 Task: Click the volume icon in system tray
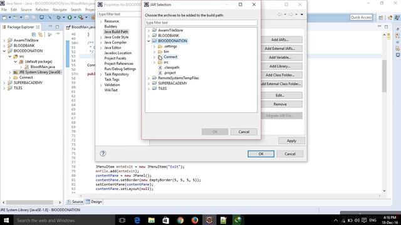(357, 220)
